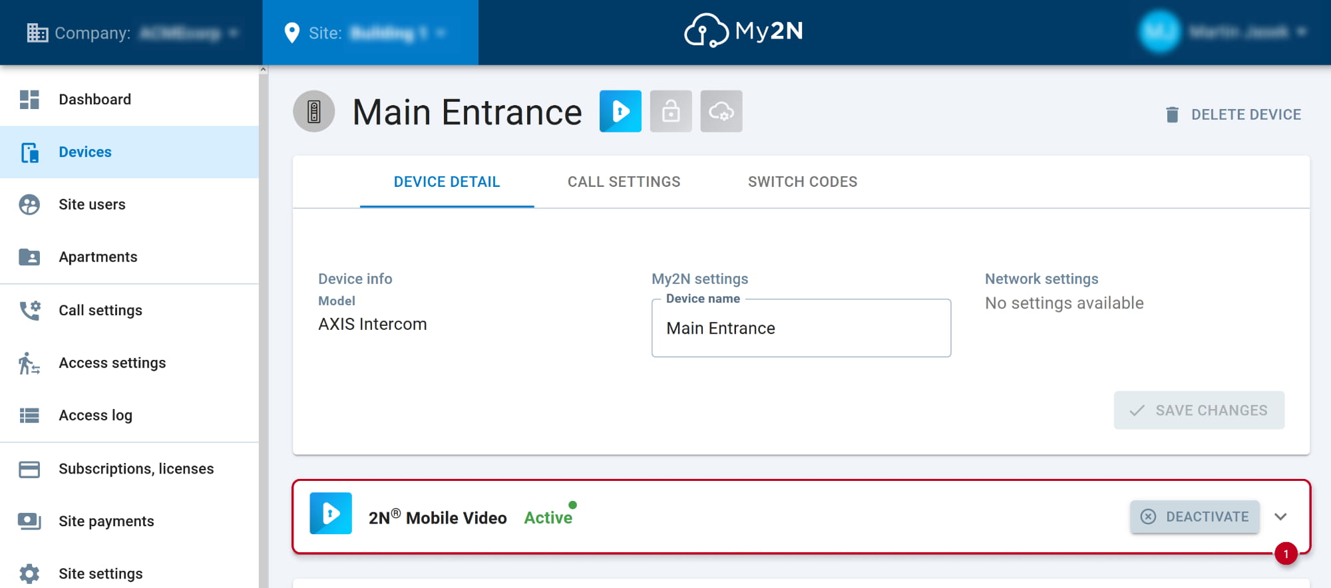The height and width of the screenshot is (588, 1331).
Task: Click the Company building icon in header
Action: (37, 33)
